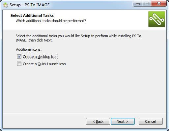This screenshot has height=131, width=169.
Task: Click the 'Create a desktop icon' label text
Action: pyautogui.click(x=40, y=57)
